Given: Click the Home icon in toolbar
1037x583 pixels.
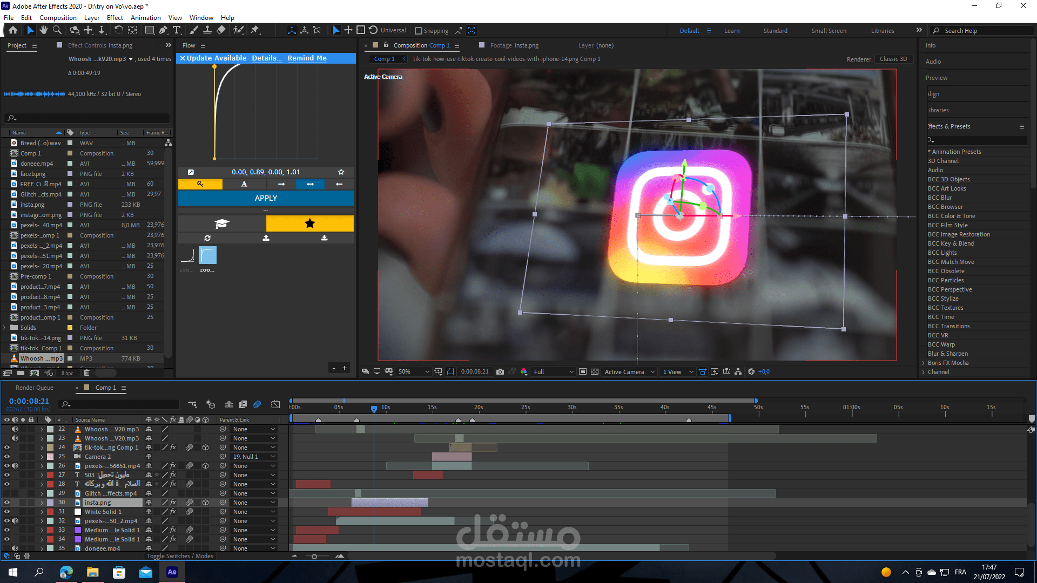Looking at the screenshot, I should [13, 30].
